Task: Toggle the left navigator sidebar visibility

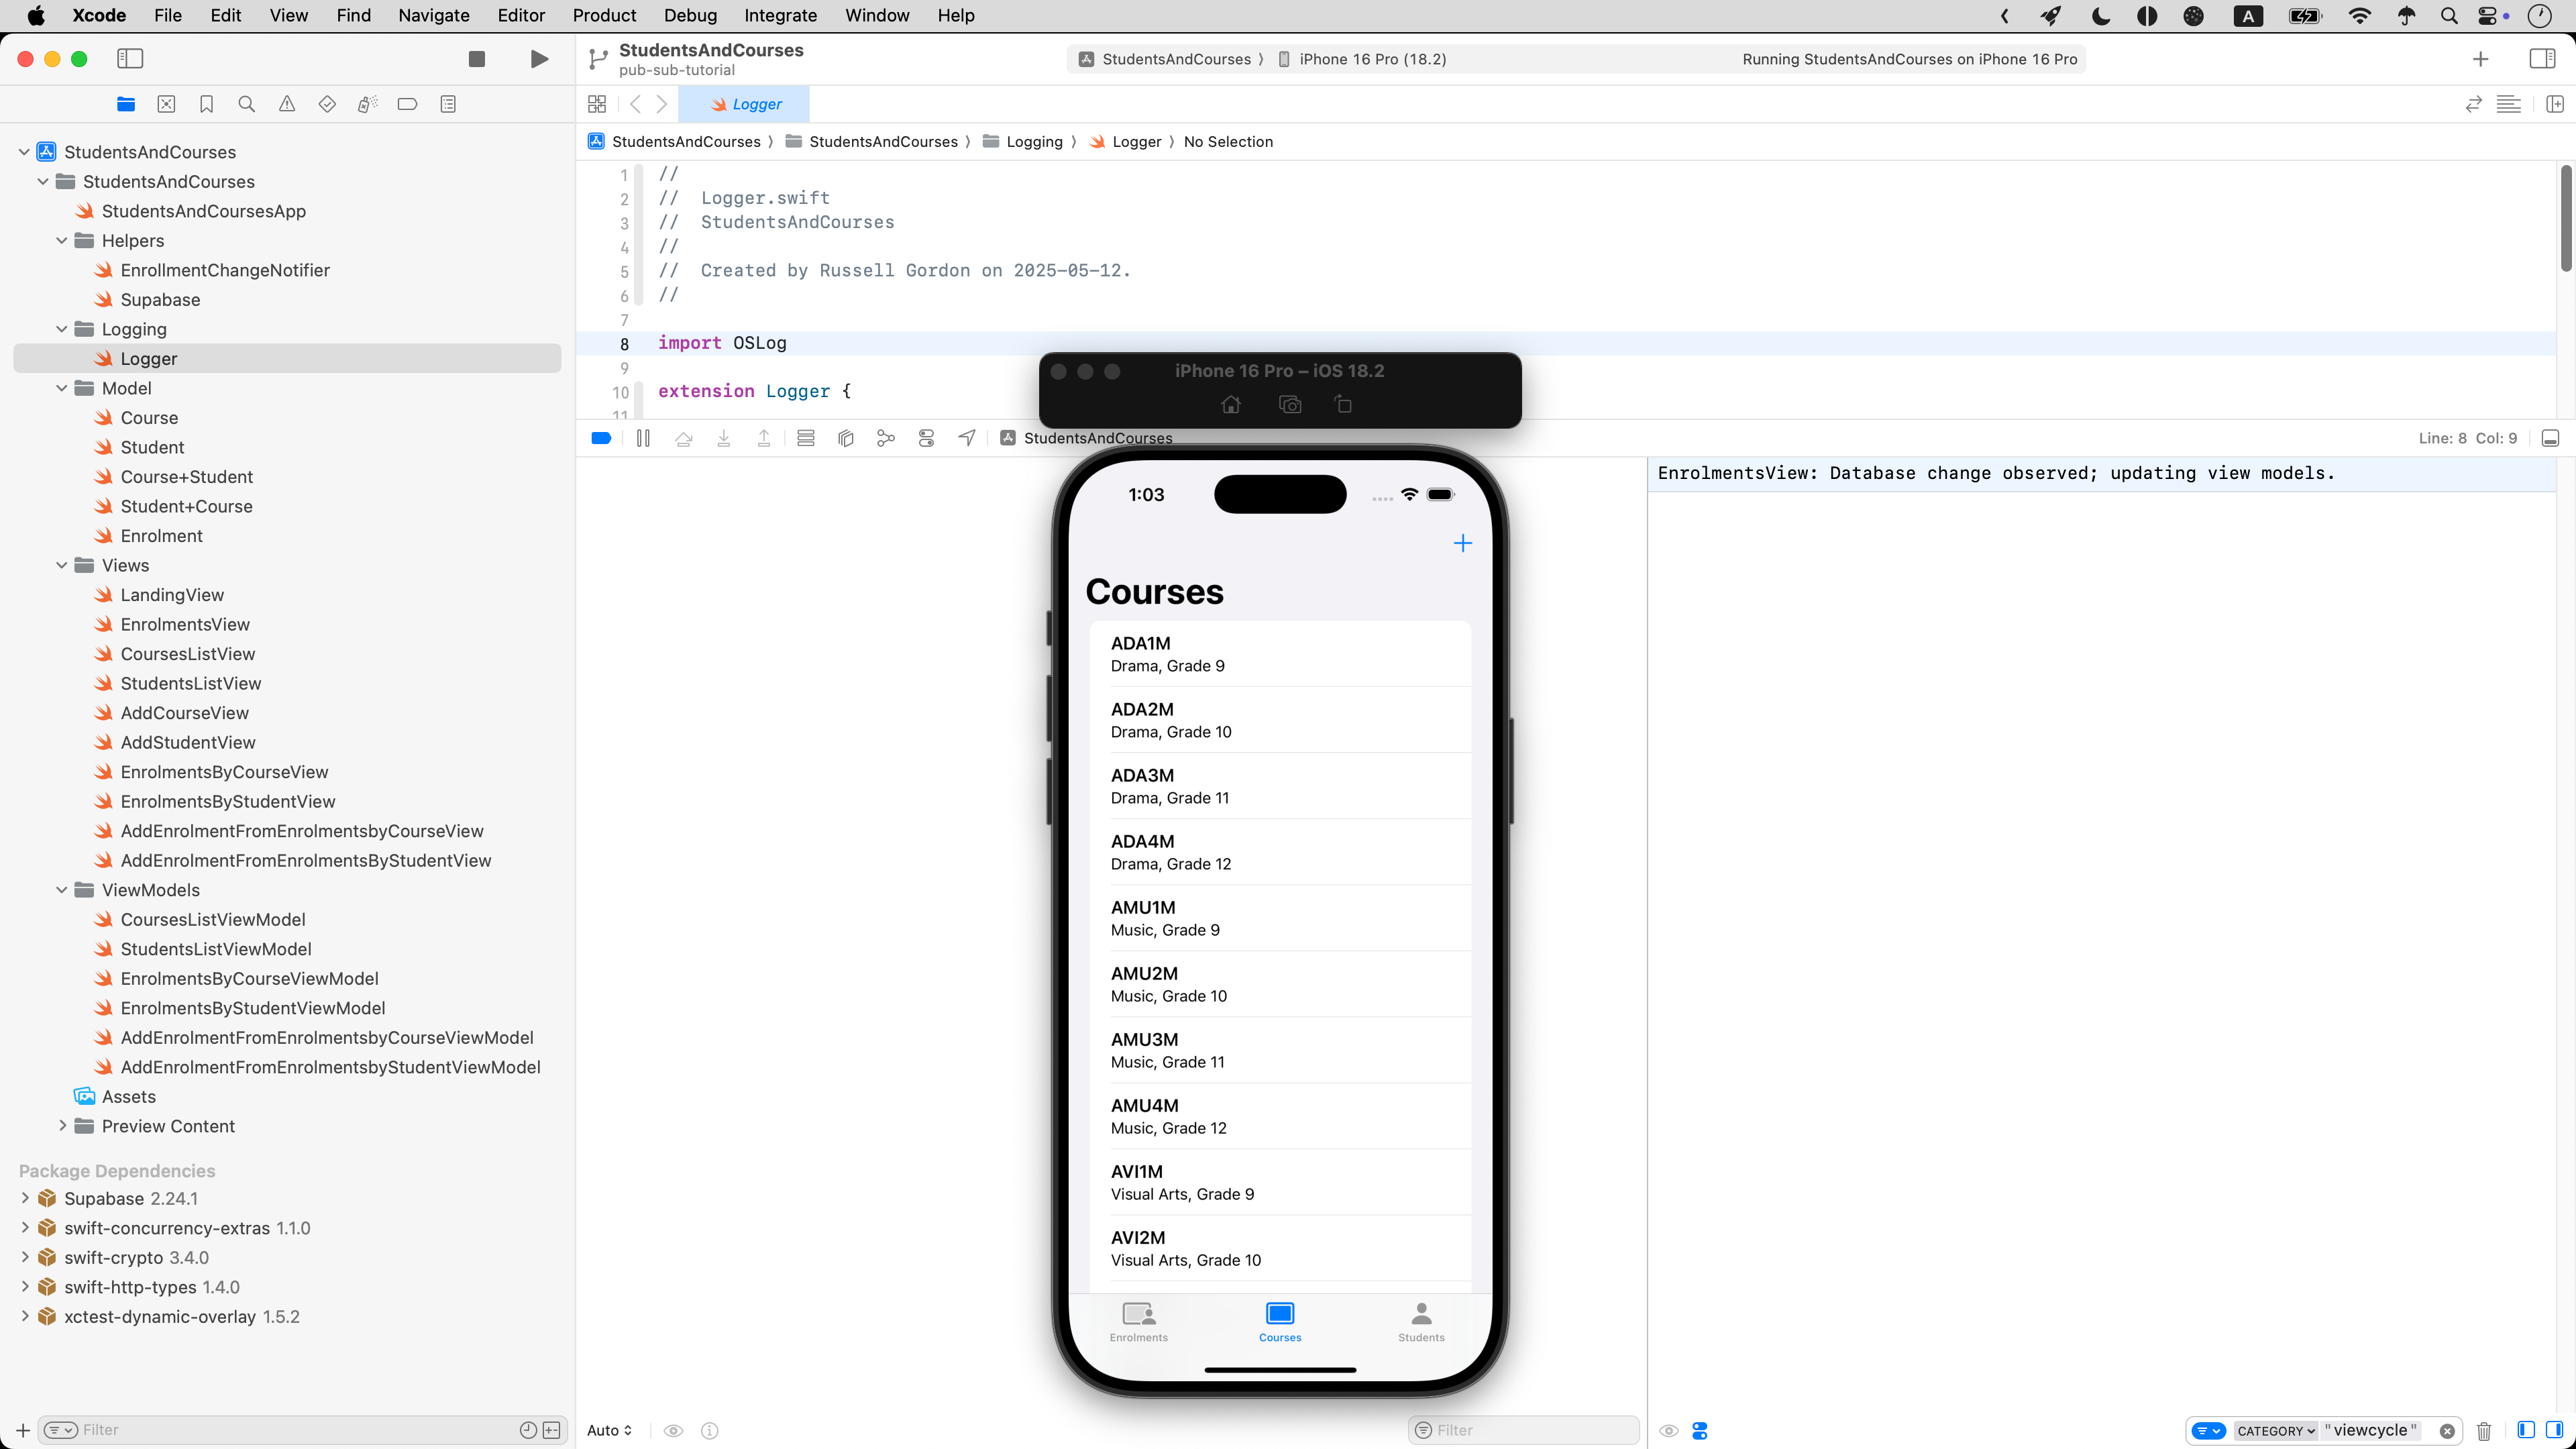Action: (x=130, y=59)
